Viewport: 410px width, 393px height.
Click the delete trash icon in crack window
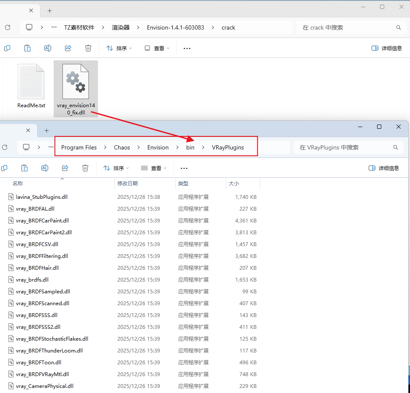[x=88, y=48]
